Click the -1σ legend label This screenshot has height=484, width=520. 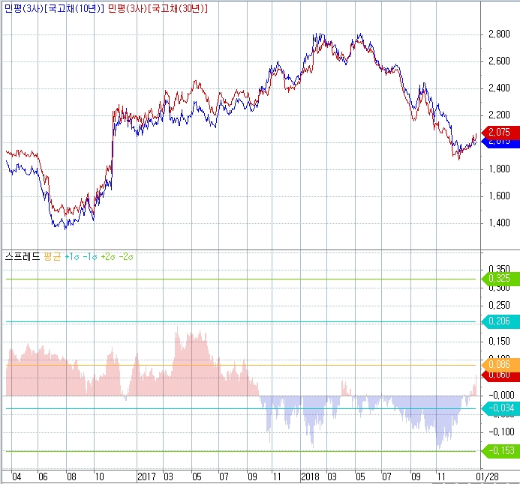click(89, 257)
